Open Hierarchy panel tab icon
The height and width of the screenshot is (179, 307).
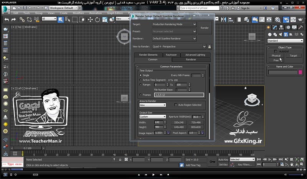[281, 27]
